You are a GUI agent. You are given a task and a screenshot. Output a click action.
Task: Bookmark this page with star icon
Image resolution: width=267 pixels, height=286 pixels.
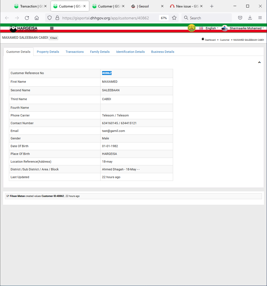point(174,18)
